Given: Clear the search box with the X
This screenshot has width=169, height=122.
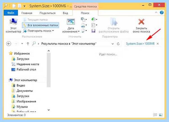Looking at the screenshot, I should (157, 44).
